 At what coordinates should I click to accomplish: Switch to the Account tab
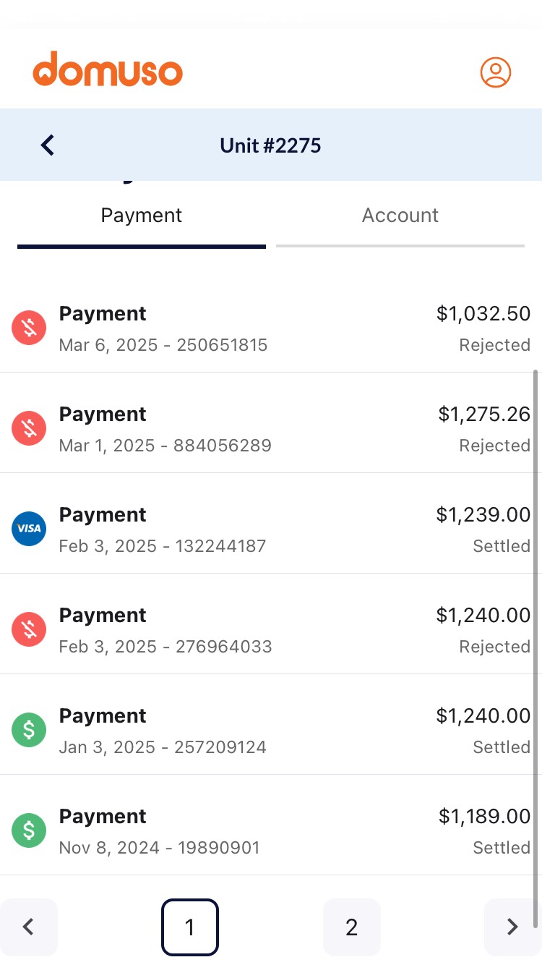[x=400, y=216]
